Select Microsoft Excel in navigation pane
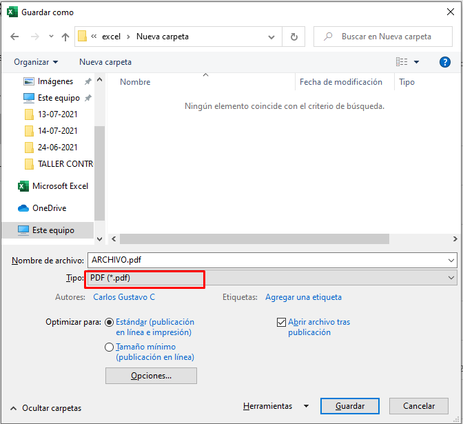This screenshot has height=424, width=463. (x=59, y=186)
